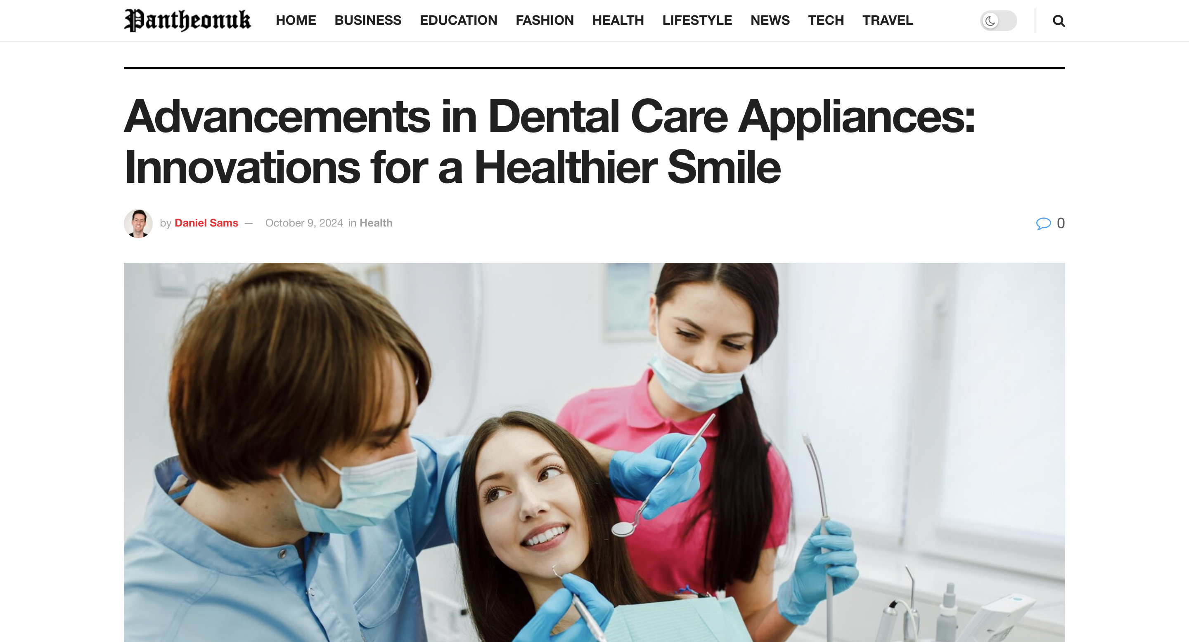The image size is (1189, 642).
Task: Click the October 9, 2024 date
Action: (x=304, y=223)
